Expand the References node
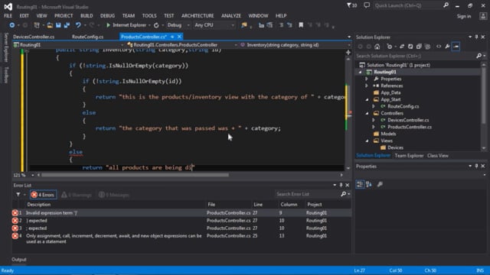 (367, 86)
